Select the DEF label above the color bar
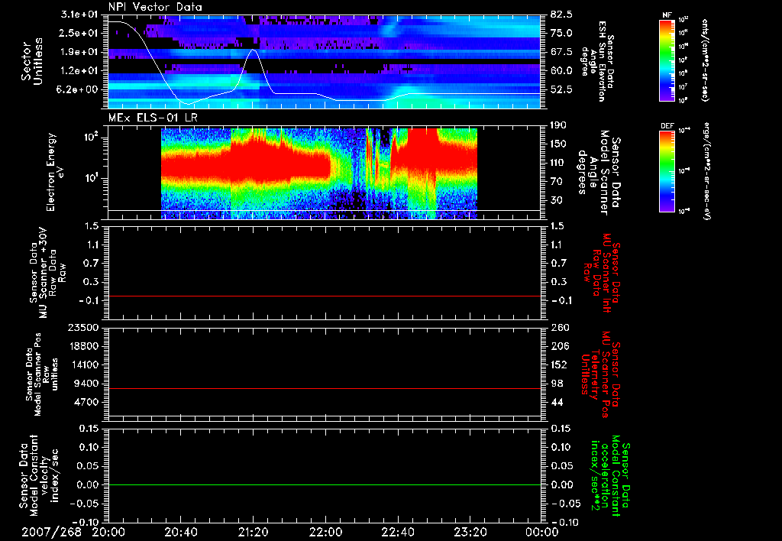The height and width of the screenshot is (541, 782). 667,126
